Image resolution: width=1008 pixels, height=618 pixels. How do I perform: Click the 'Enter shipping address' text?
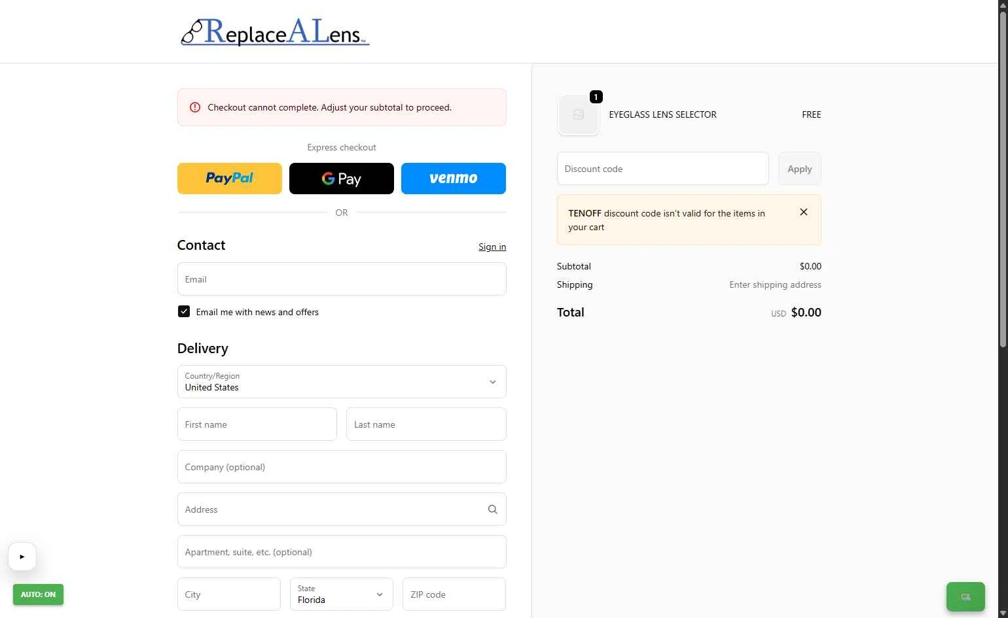[x=775, y=284]
